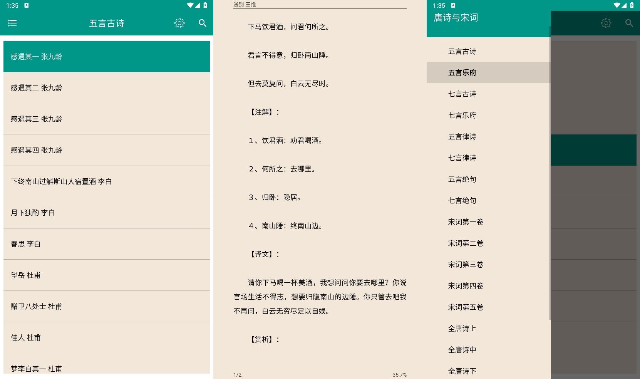Open 梦李白其一 杜甫
Viewport: 640px width, 379px height.
point(37,368)
